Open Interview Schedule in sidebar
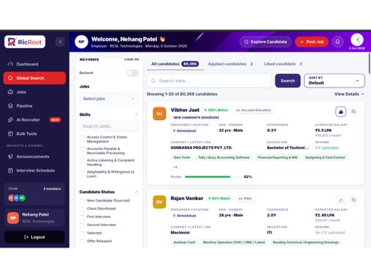This screenshot has width=371, height=278. 35,171
